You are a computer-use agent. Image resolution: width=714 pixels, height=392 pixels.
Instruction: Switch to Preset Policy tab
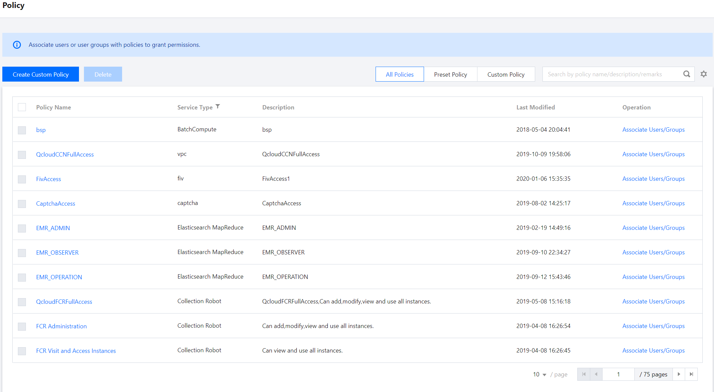[x=450, y=74]
